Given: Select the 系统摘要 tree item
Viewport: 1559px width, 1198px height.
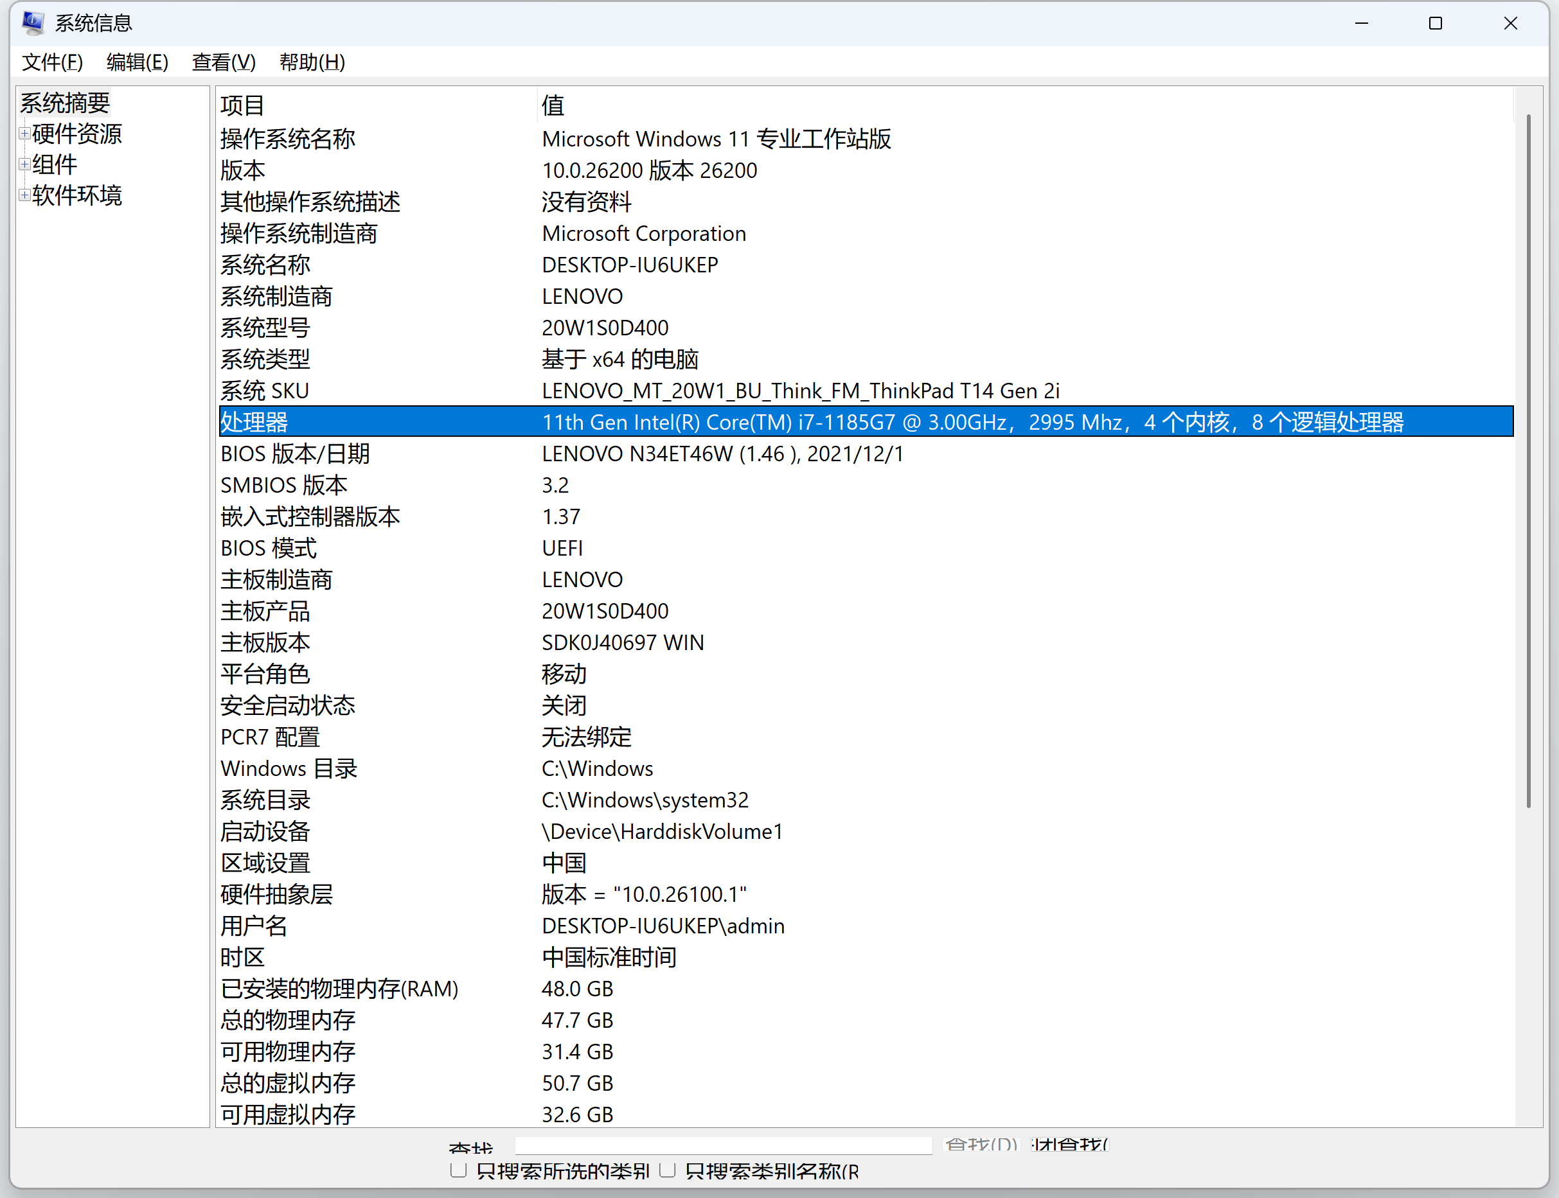Looking at the screenshot, I should (x=64, y=103).
